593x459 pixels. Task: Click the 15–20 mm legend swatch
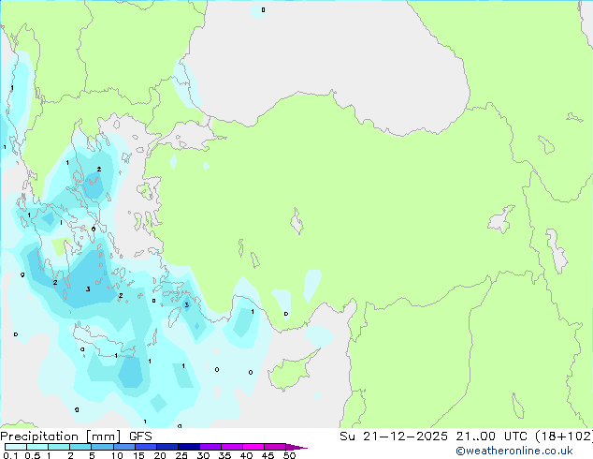point(146,447)
